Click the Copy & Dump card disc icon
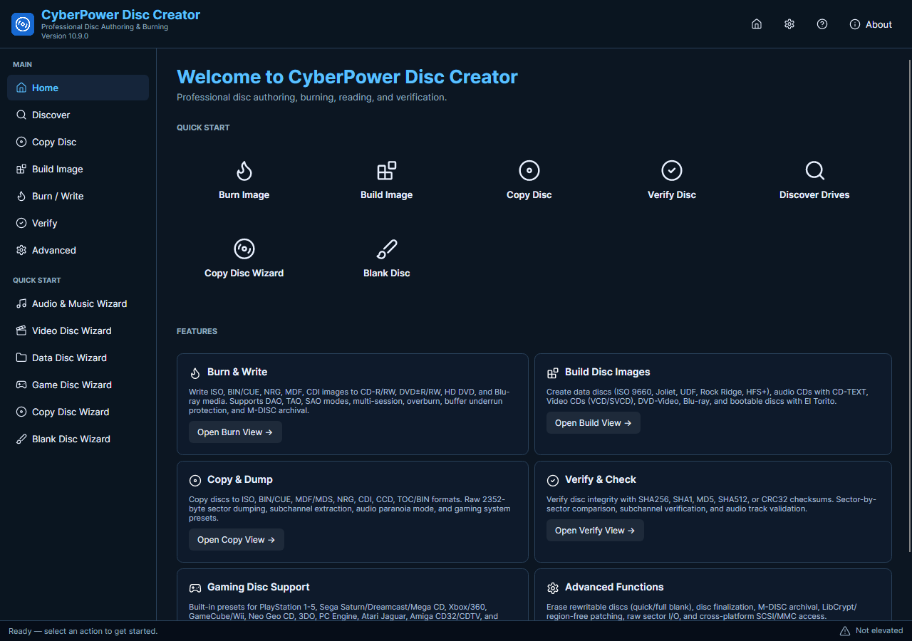Image resolution: width=912 pixels, height=641 pixels. tap(195, 480)
